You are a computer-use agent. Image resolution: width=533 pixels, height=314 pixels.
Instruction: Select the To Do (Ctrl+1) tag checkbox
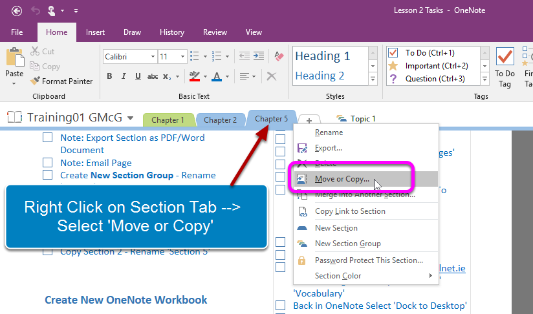[x=393, y=52]
